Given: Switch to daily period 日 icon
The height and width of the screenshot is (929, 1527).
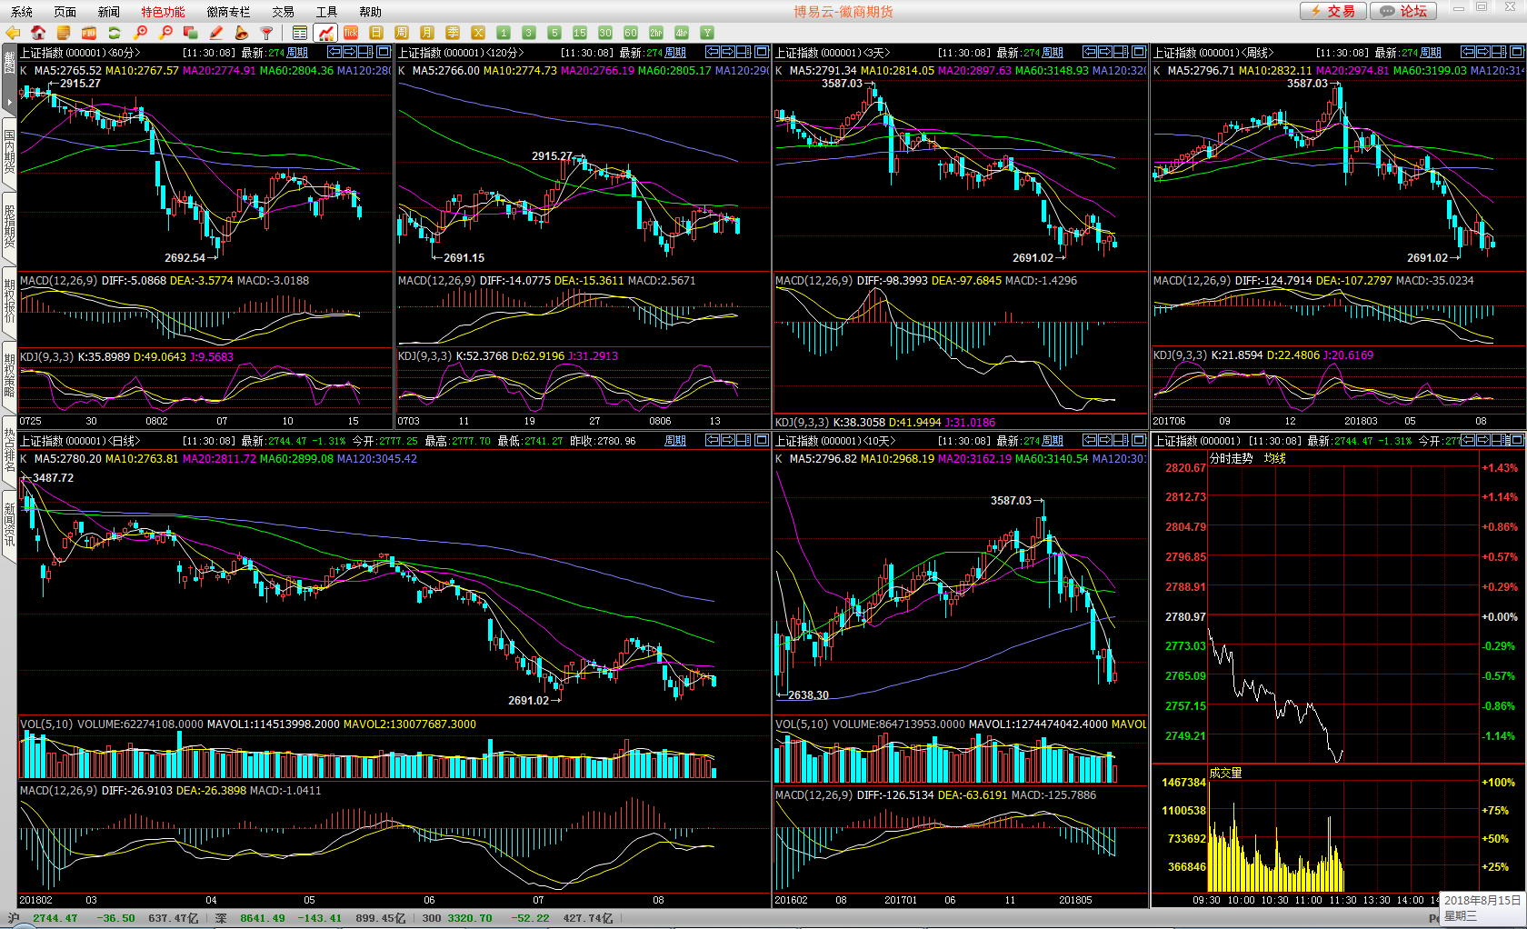Looking at the screenshot, I should tap(376, 33).
